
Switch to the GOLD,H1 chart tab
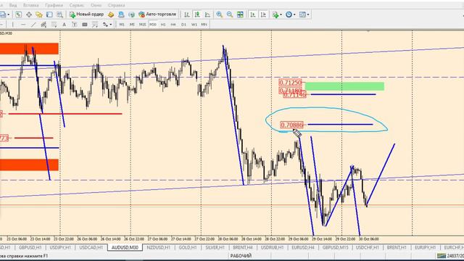[x=188, y=247]
